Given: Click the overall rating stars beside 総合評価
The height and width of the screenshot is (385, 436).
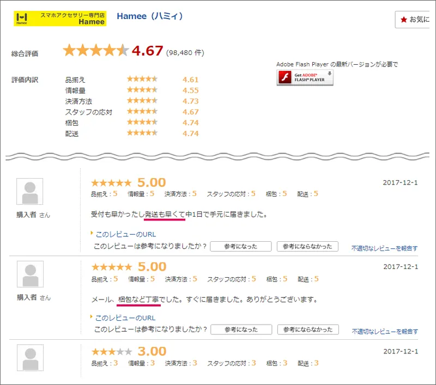Looking at the screenshot, I should point(96,50).
